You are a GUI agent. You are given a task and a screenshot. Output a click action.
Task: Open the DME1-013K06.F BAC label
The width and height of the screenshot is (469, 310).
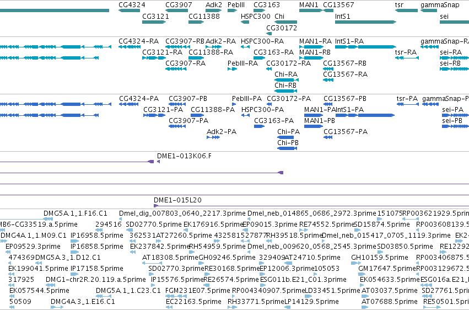(x=184, y=156)
